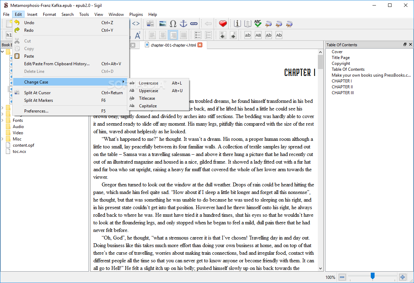Toggle the highlighted right alignment button
This screenshot has width=414, height=283.
[173, 35]
